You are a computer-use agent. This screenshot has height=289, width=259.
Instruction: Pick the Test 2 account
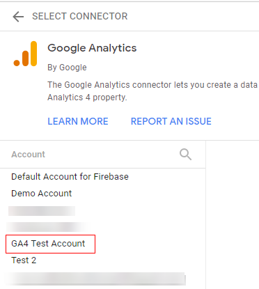pos(24,260)
